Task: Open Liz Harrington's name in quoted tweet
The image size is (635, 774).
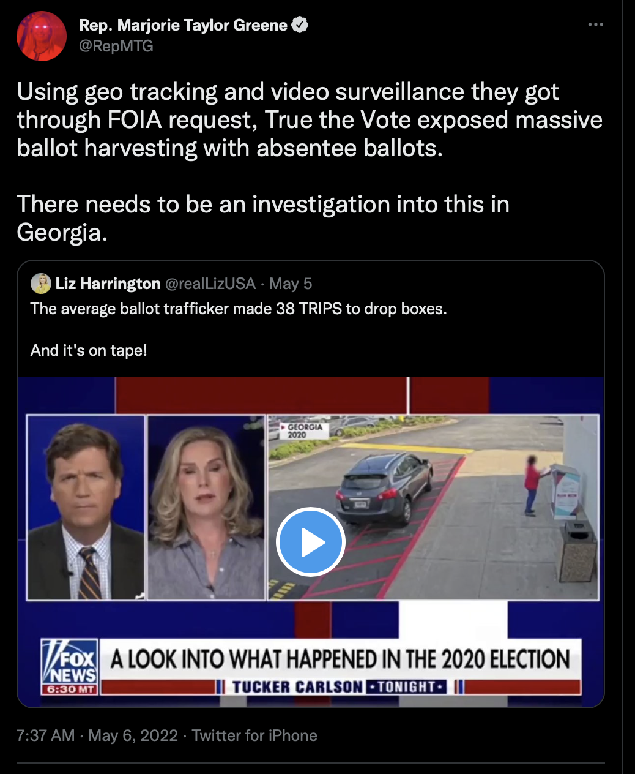Action: (x=108, y=284)
